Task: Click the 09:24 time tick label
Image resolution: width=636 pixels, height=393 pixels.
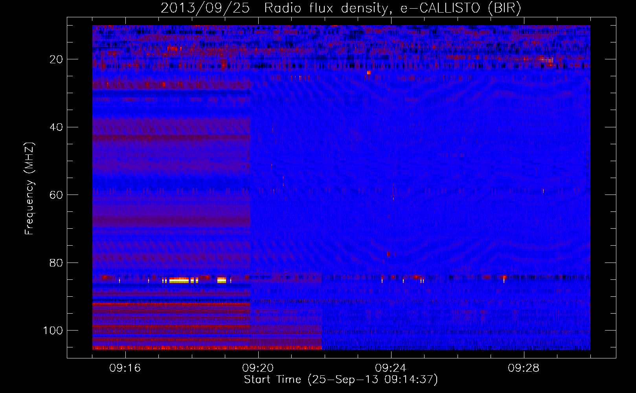Action: (x=391, y=368)
